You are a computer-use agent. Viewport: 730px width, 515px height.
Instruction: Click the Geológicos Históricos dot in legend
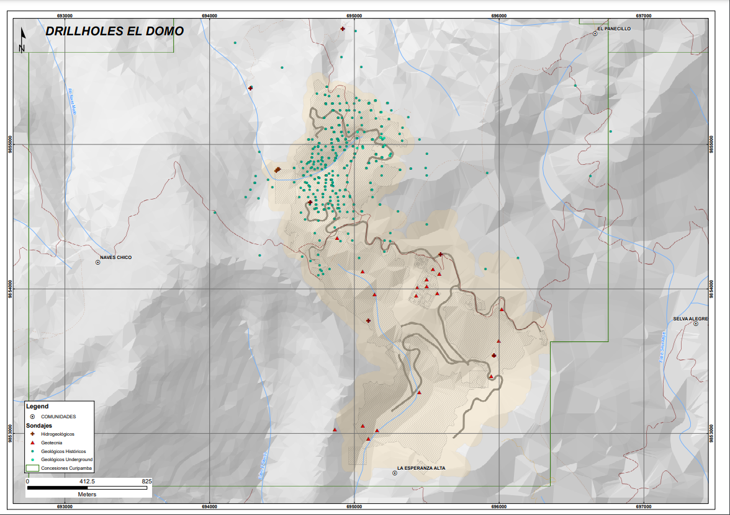pos(32,451)
